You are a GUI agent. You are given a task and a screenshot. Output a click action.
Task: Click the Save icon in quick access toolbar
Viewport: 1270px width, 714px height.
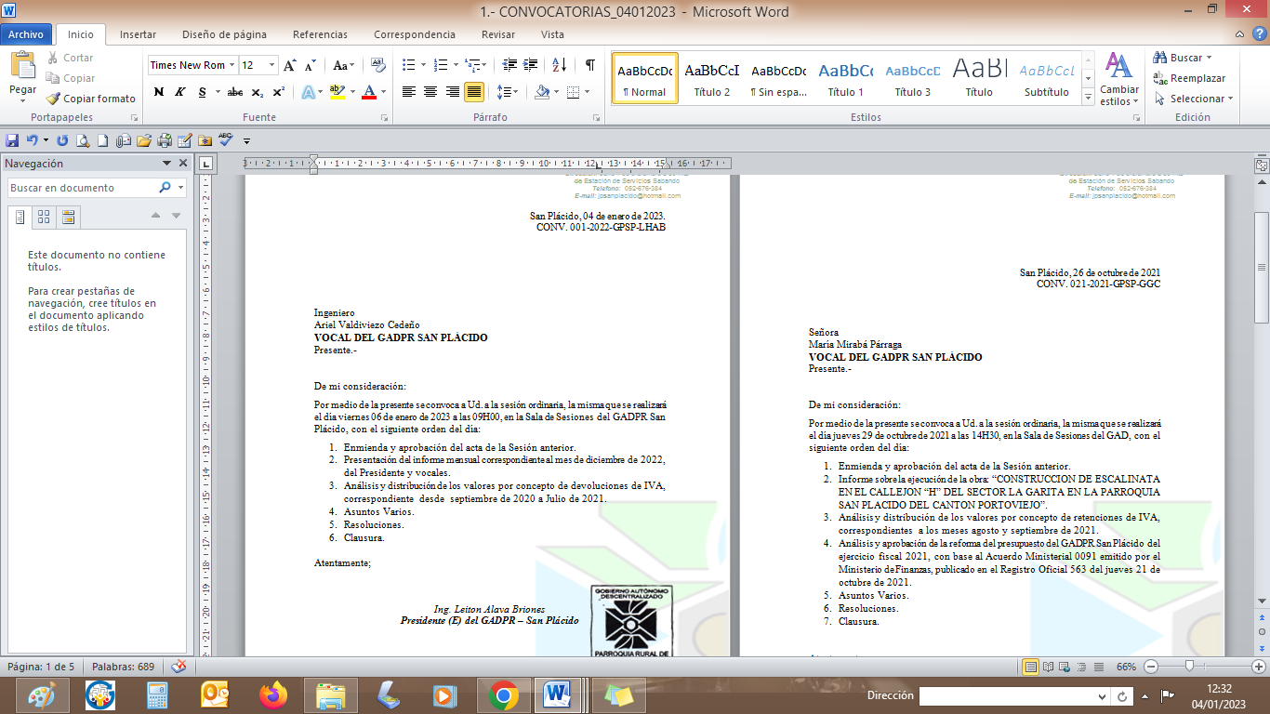point(12,140)
